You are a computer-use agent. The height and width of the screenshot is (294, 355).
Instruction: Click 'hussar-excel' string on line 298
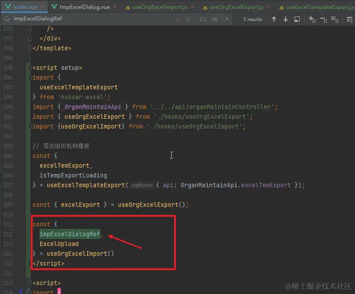82,97
